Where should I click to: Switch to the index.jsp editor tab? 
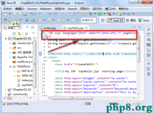(x=48, y=28)
